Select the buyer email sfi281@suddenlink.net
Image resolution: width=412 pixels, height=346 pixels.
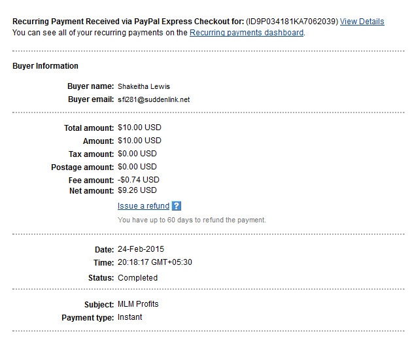click(154, 99)
